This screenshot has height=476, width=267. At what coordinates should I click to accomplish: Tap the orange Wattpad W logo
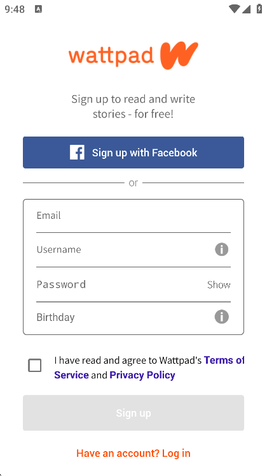(x=179, y=56)
